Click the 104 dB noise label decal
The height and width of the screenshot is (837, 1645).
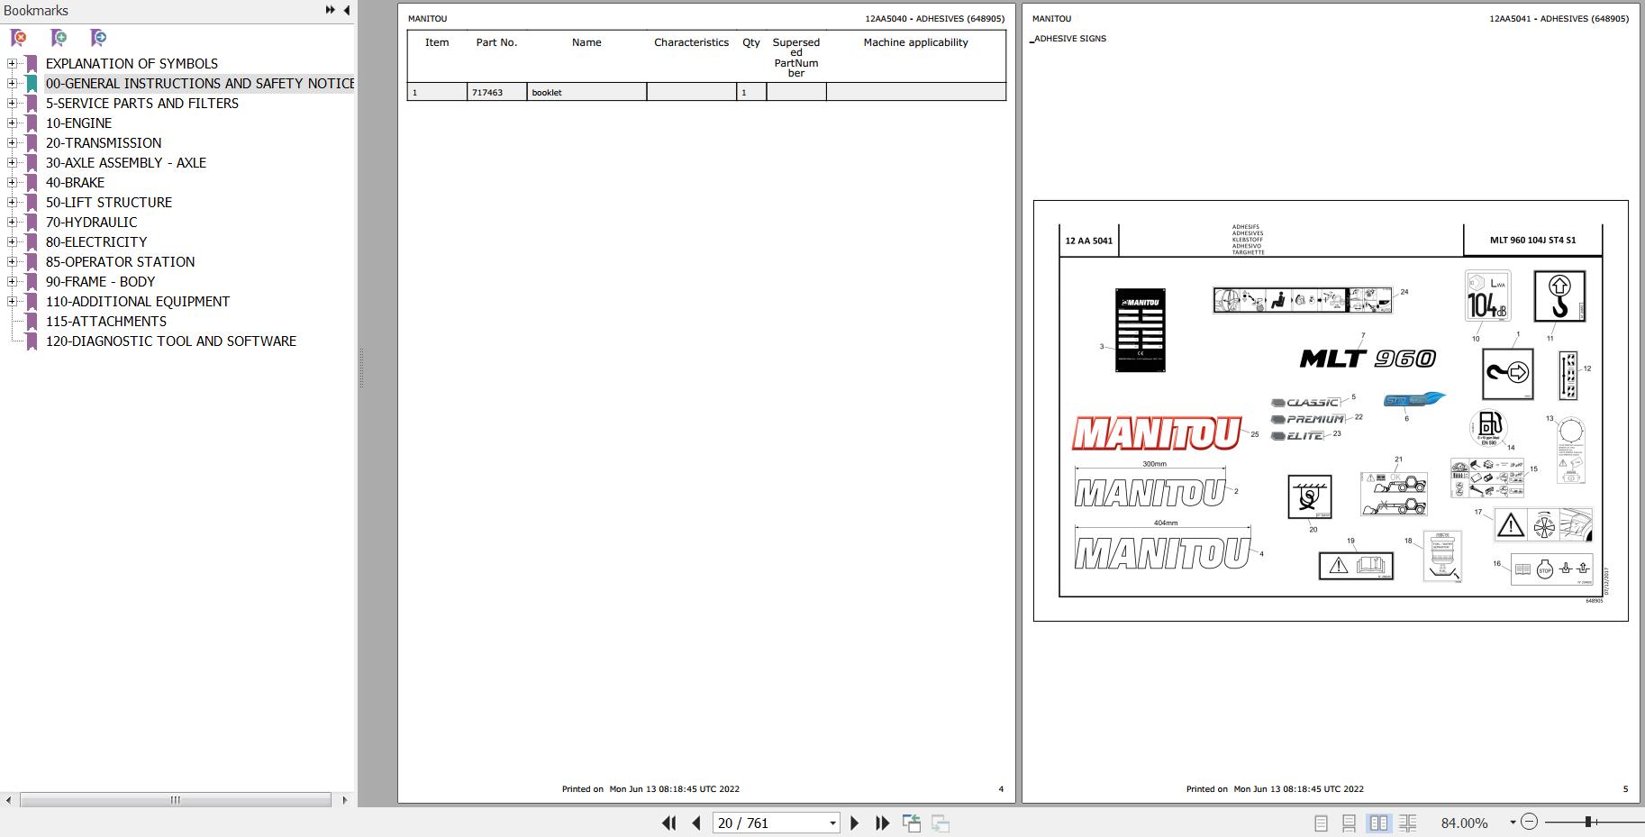tap(1487, 296)
